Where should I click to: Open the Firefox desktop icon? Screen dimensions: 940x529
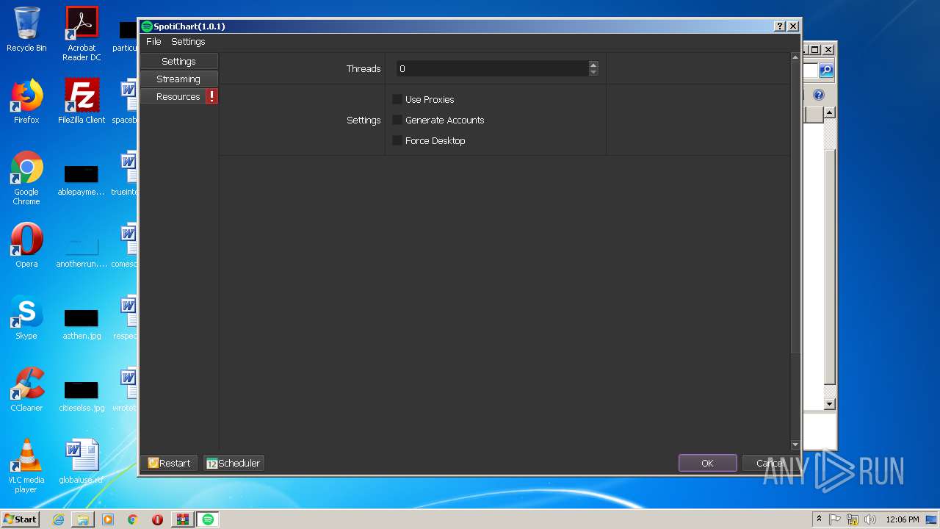click(26, 101)
